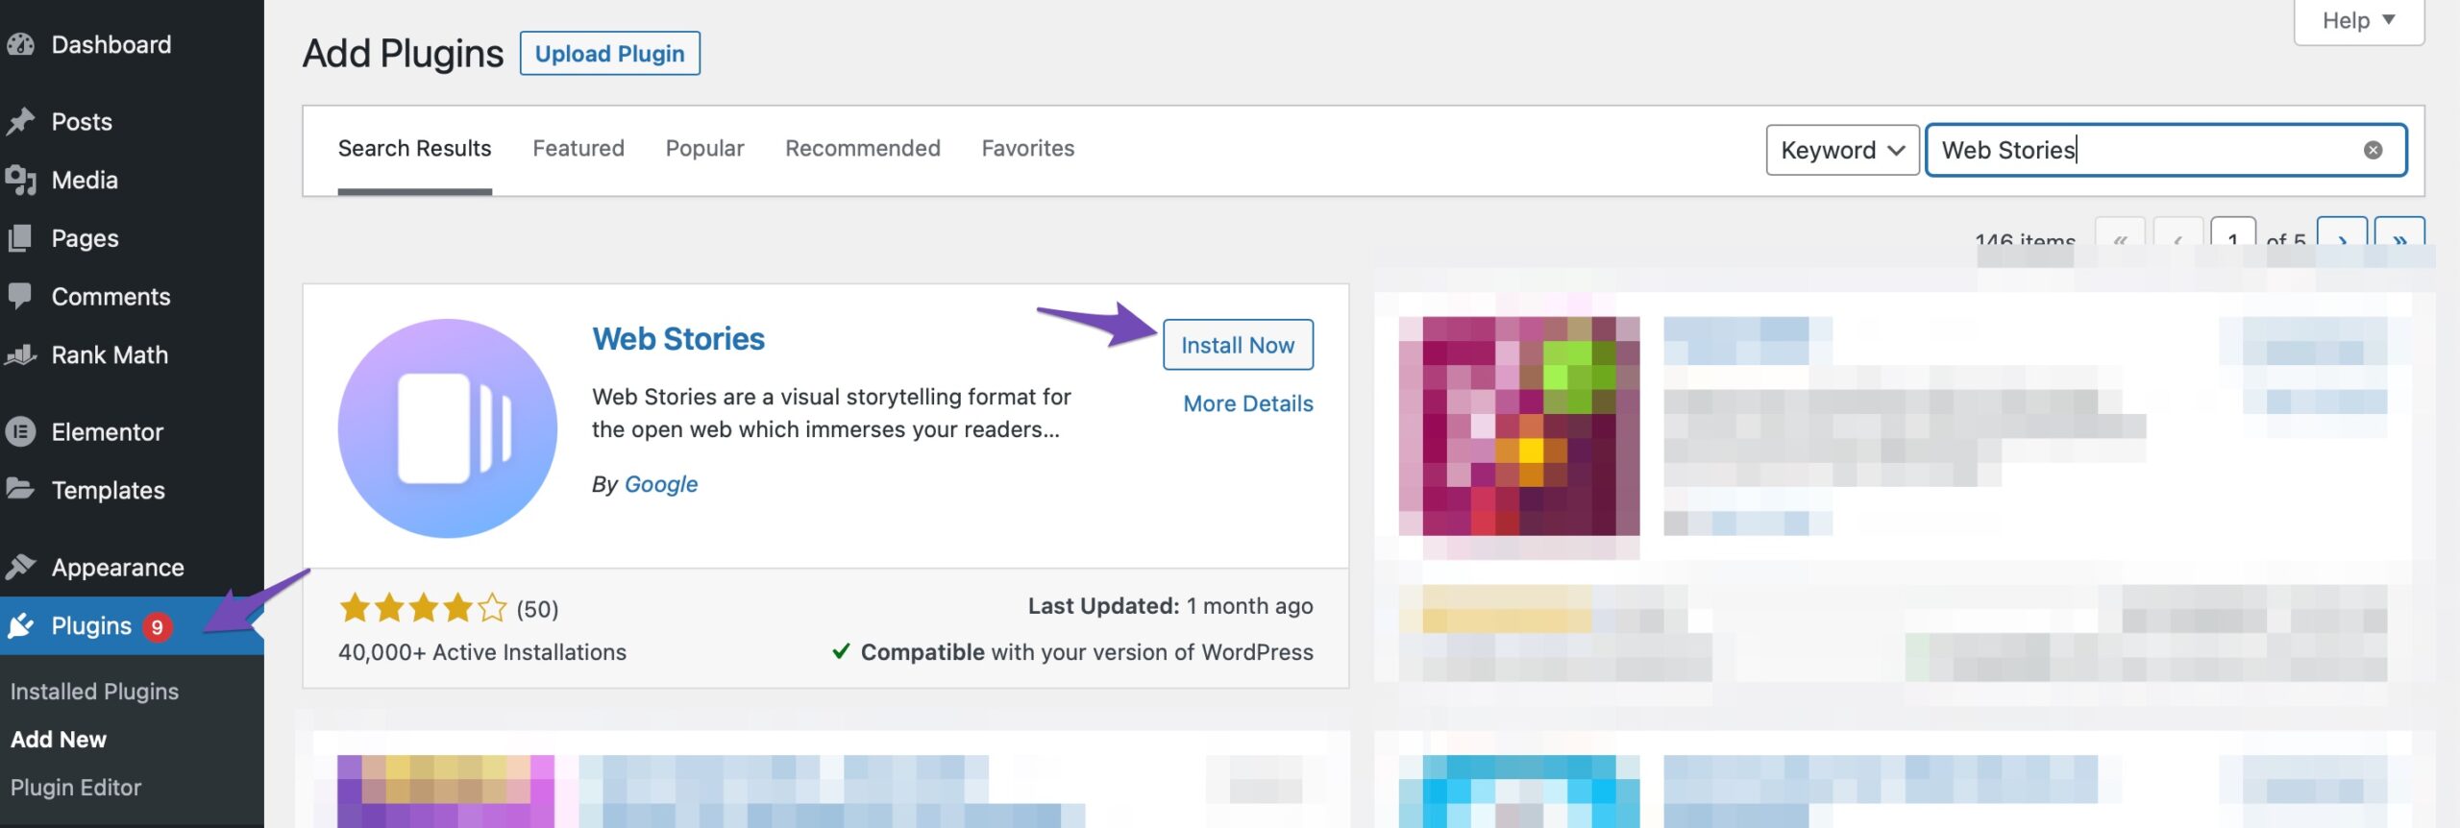The width and height of the screenshot is (2460, 828).
Task: Click the star rating for Web Stories
Action: click(x=423, y=608)
